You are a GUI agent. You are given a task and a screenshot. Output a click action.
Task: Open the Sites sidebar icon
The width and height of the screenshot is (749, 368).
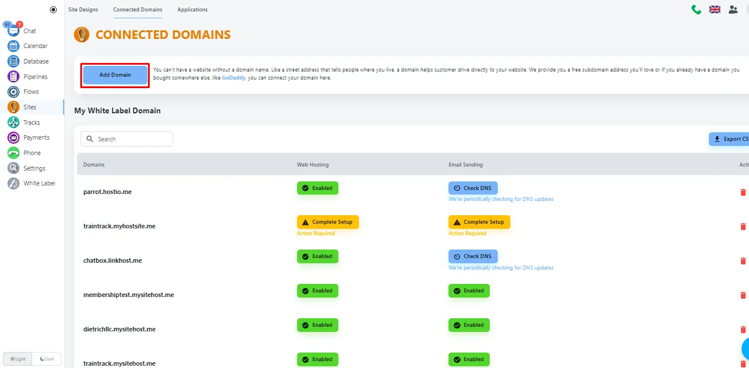(13, 107)
